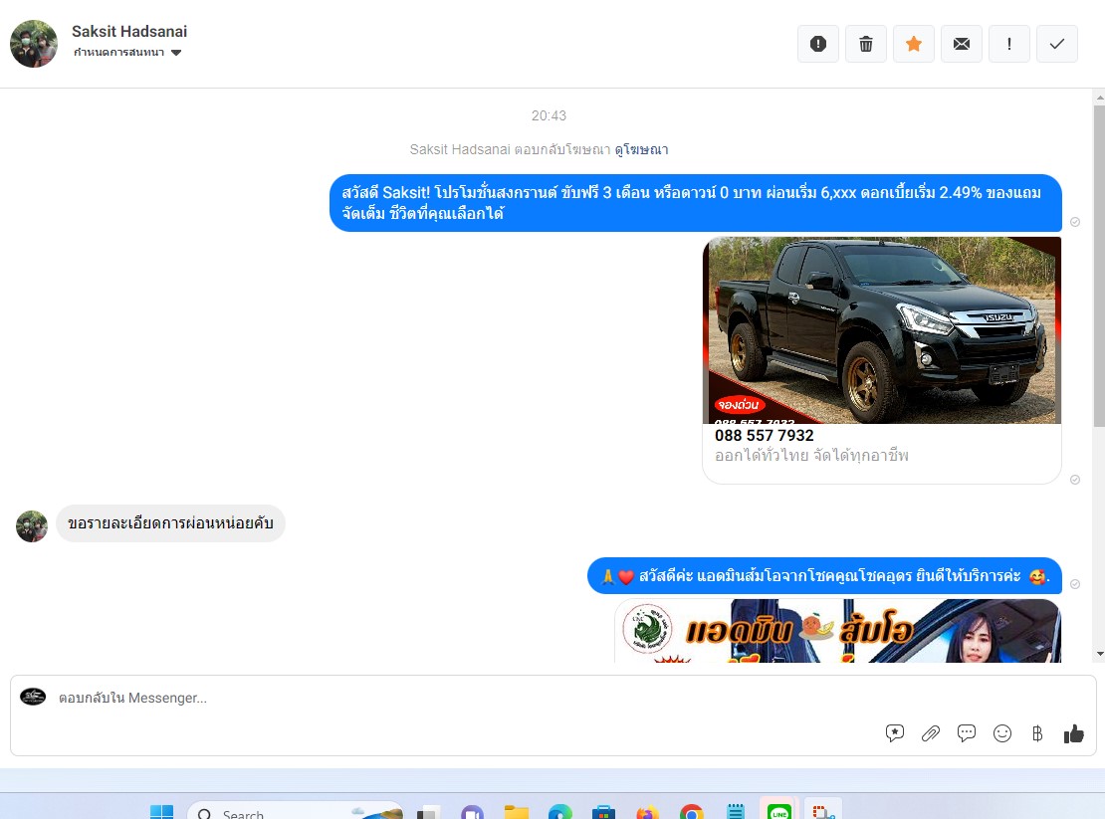Click the spam report icon in header
Image resolution: width=1105 pixels, height=819 pixels.
click(817, 44)
